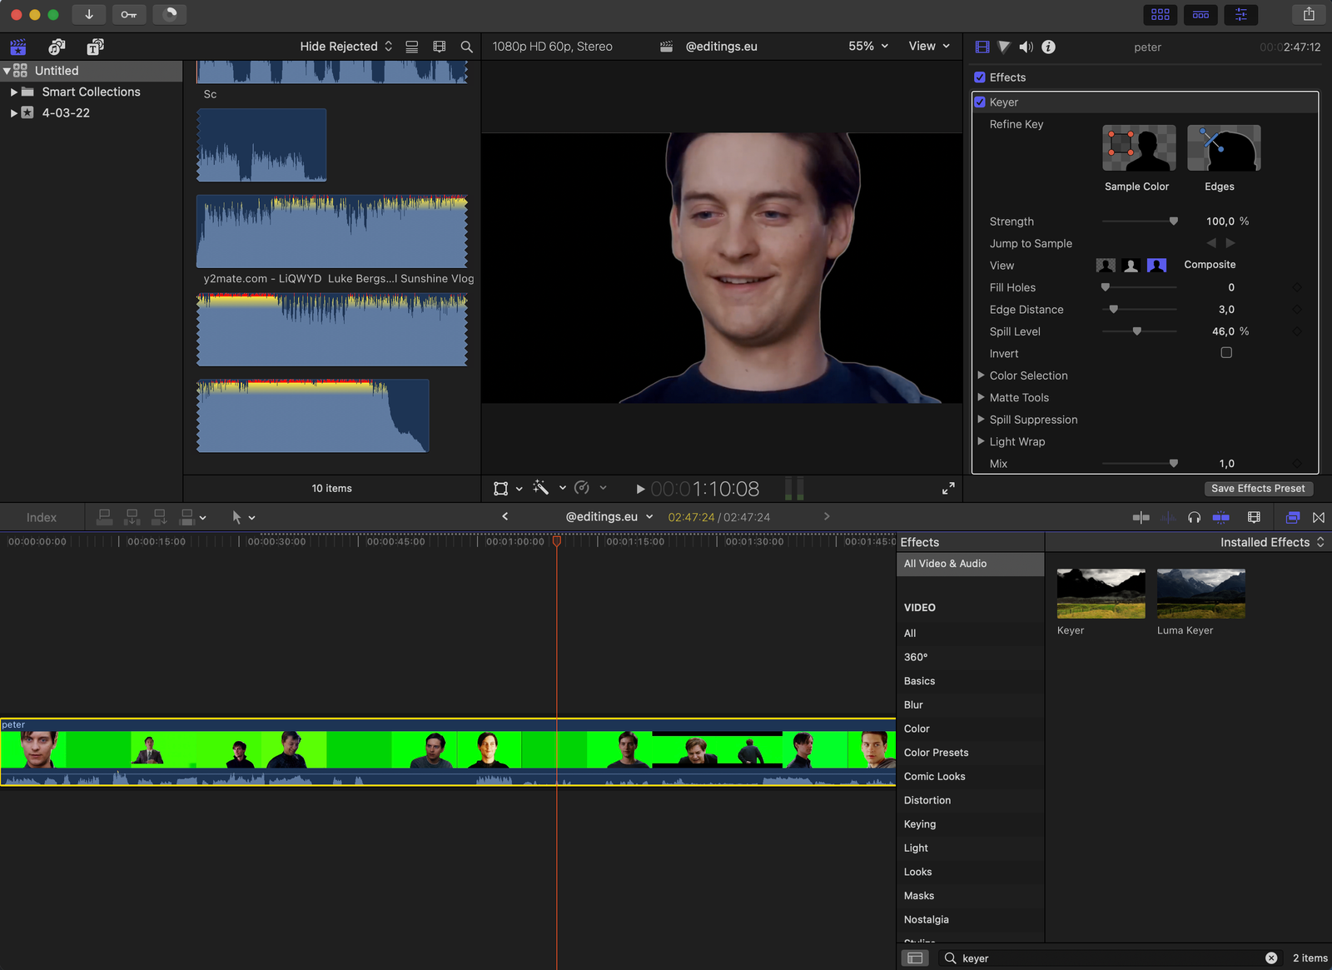The width and height of the screenshot is (1332, 970).
Task: Go back in timeline history
Action: point(504,516)
